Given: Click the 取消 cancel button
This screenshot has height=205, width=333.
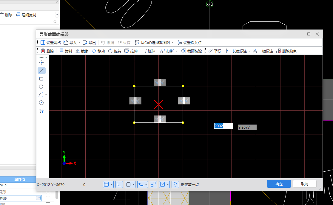Looking at the screenshot, I should (x=305, y=184).
